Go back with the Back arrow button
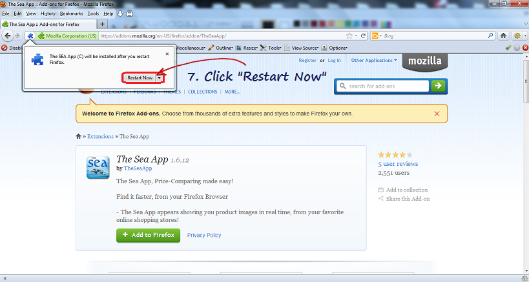The width and height of the screenshot is (529, 282). [x=8, y=35]
